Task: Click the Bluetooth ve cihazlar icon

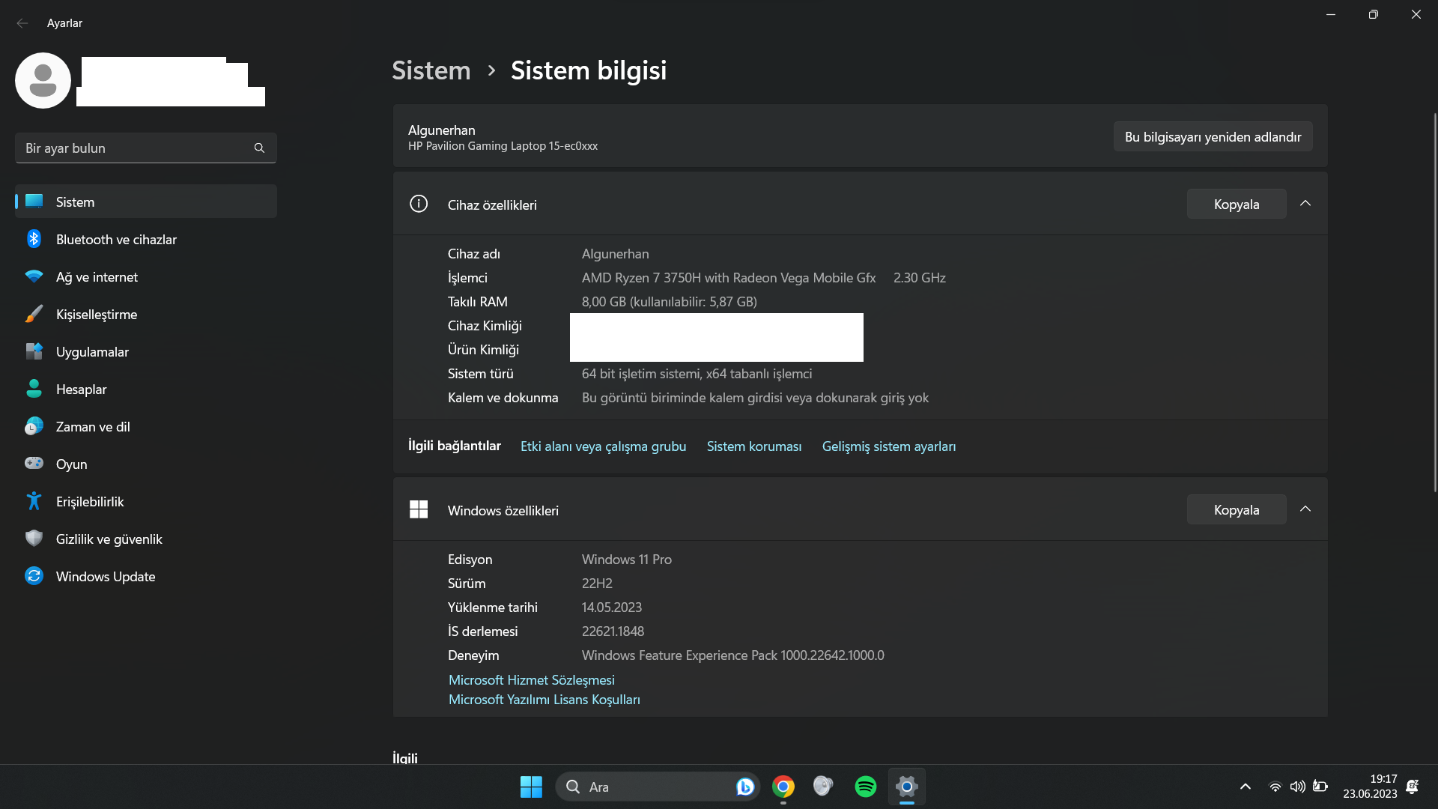Action: pos(34,239)
